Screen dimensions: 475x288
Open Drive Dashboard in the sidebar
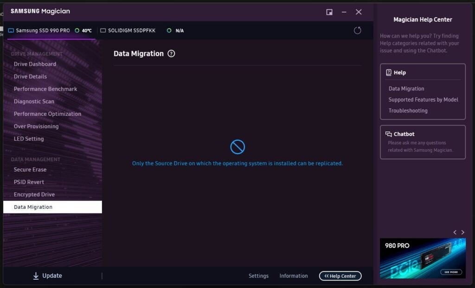[x=35, y=64]
